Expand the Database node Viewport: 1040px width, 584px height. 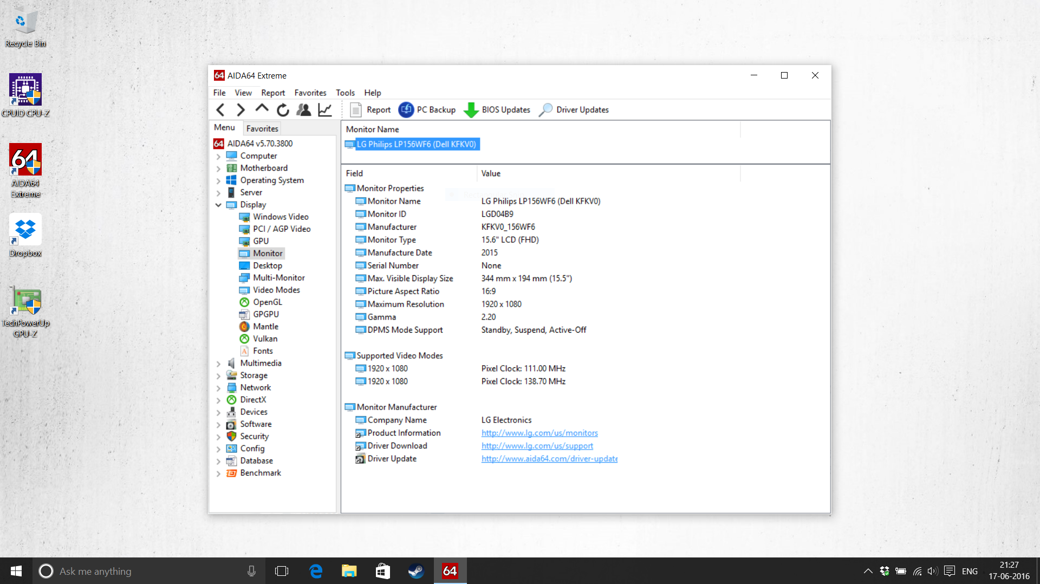tap(218, 461)
